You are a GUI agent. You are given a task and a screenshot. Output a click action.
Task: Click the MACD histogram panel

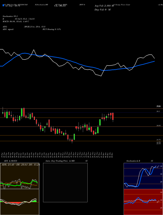(20, 202)
